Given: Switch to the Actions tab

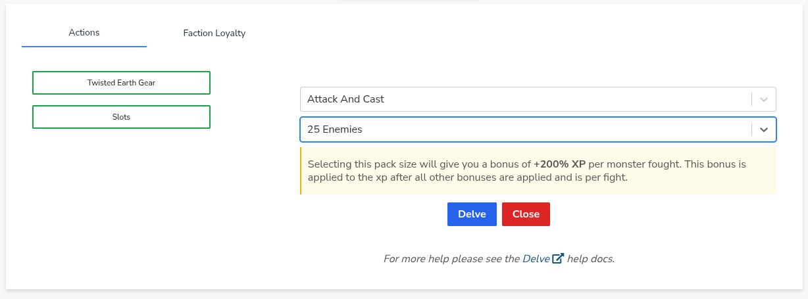Looking at the screenshot, I should pyautogui.click(x=84, y=32).
